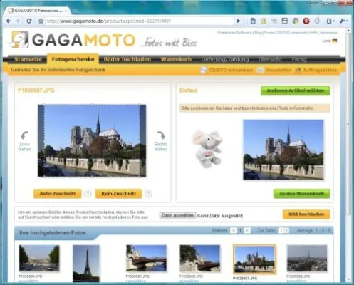Click the address bar URL field
354x285 pixels.
[140, 21]
